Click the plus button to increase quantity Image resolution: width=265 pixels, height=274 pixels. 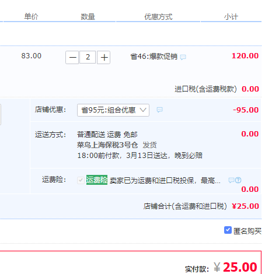pos(104,57)
